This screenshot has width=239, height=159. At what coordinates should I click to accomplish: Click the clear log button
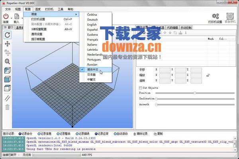(141, 134)
